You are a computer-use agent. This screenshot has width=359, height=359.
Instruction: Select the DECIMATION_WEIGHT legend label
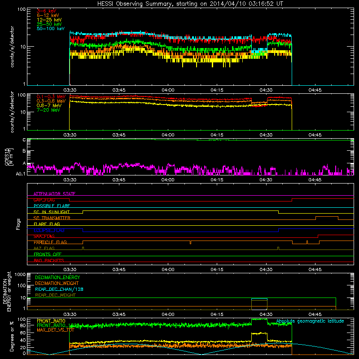57,283
